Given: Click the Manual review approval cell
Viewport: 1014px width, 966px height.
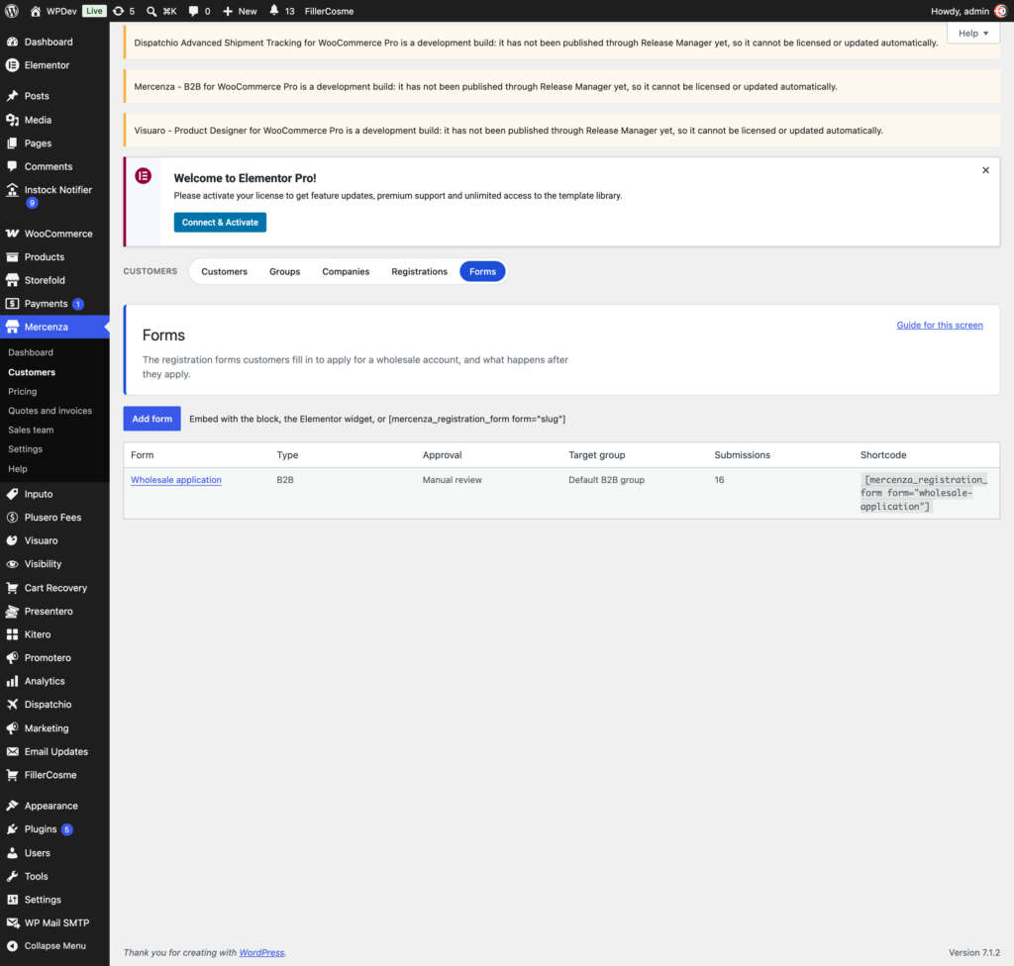Looking at the screenshot, I should [x=452, y=480].
